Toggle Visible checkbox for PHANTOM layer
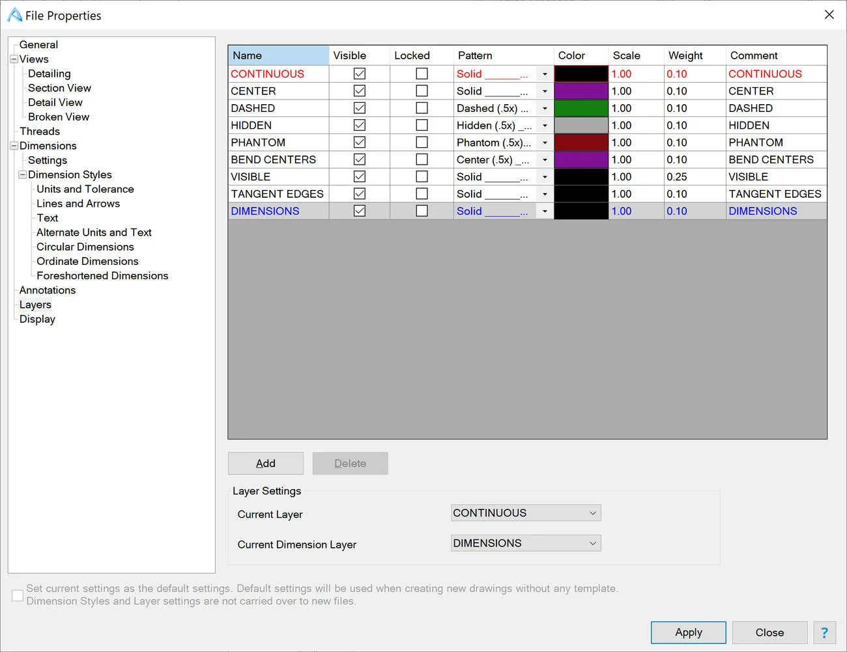This screenshot has height=652, width=847. click(x=359, y=143)
